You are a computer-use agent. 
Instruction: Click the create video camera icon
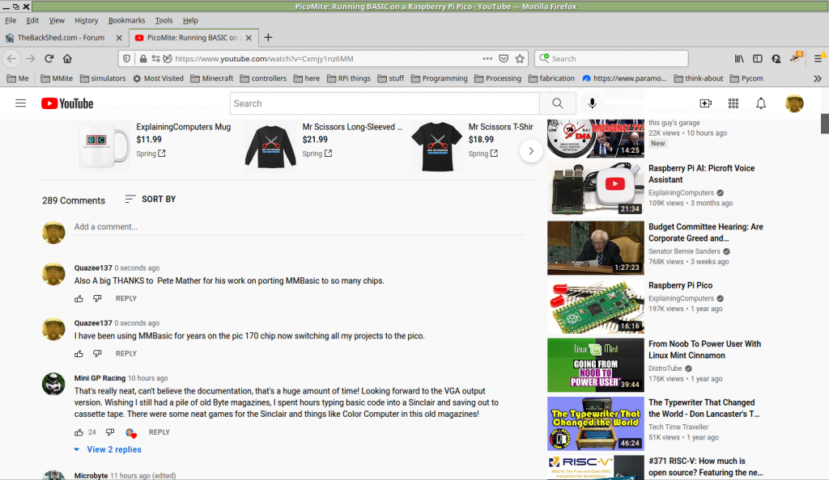click(705, 103)
